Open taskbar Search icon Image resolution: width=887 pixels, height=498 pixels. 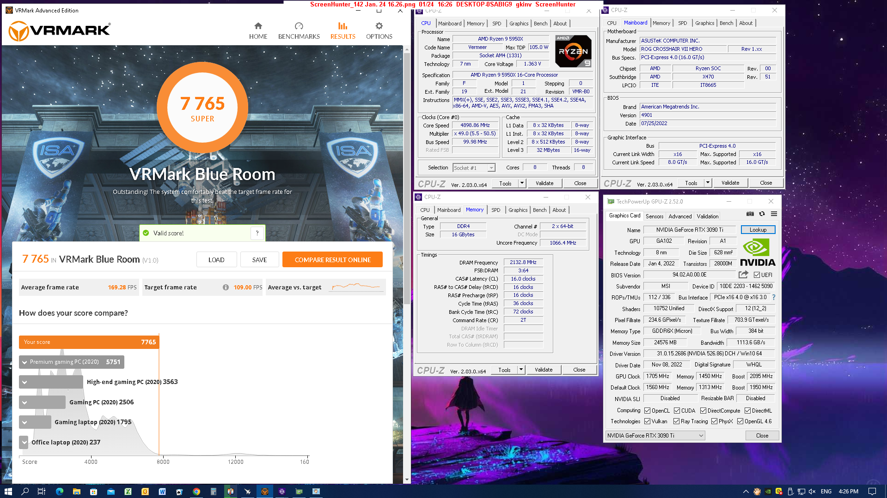click(x=25, y=492)
